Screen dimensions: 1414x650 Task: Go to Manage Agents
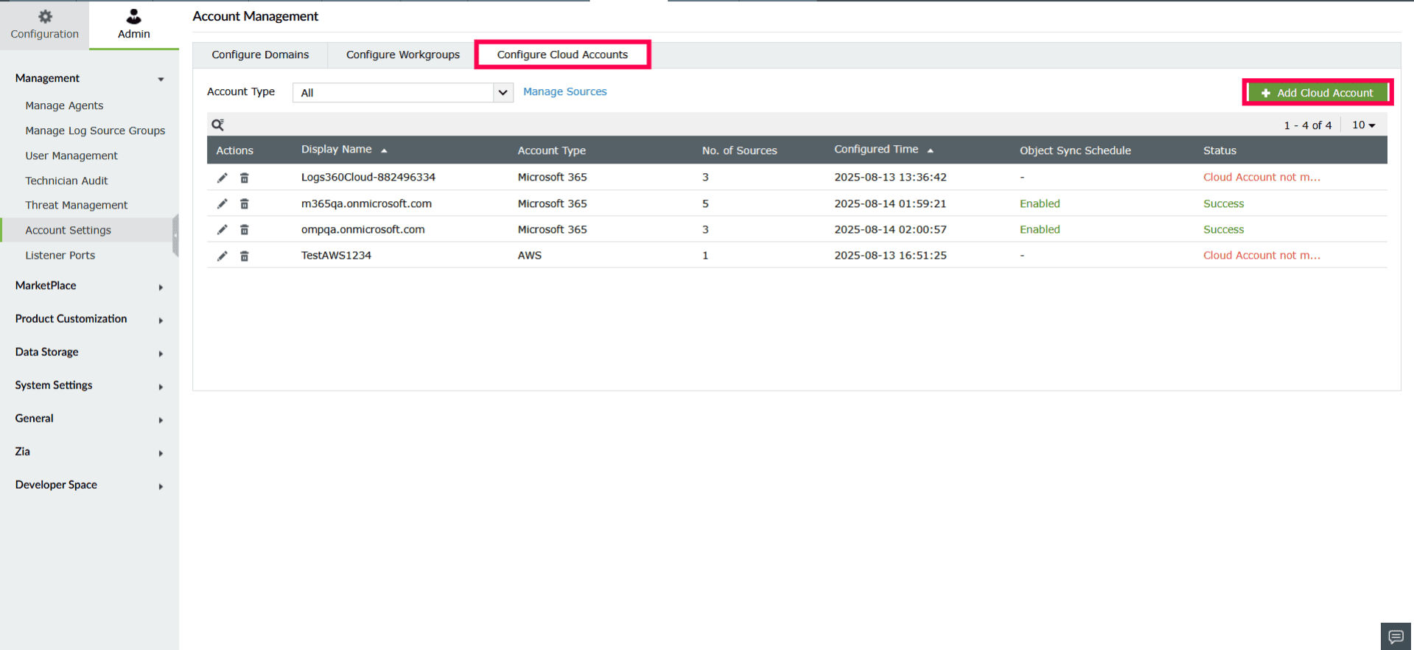64,105
